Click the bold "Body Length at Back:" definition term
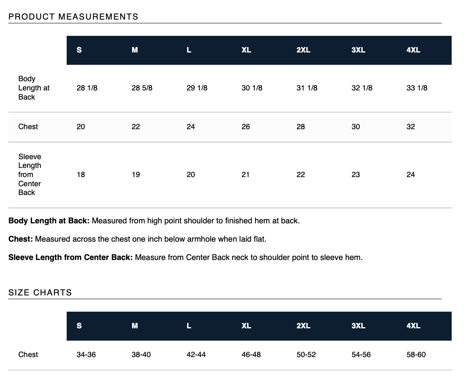465x385 pixels. coord(49,220)
